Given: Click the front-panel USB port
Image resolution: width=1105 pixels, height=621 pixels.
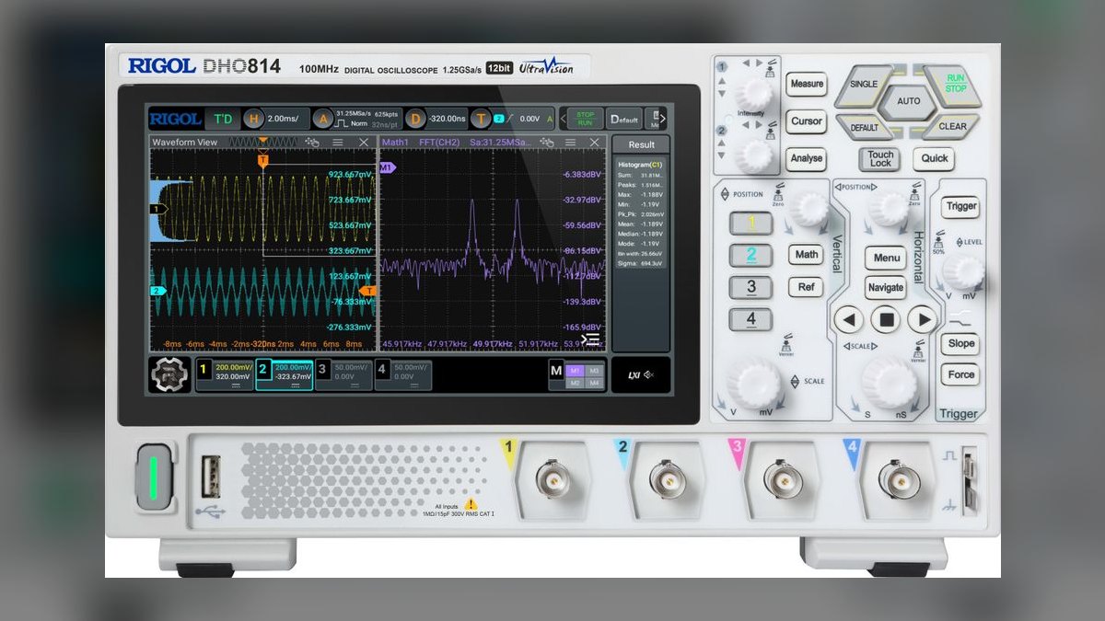Looking at the screenshot, I should coord(211,476).
